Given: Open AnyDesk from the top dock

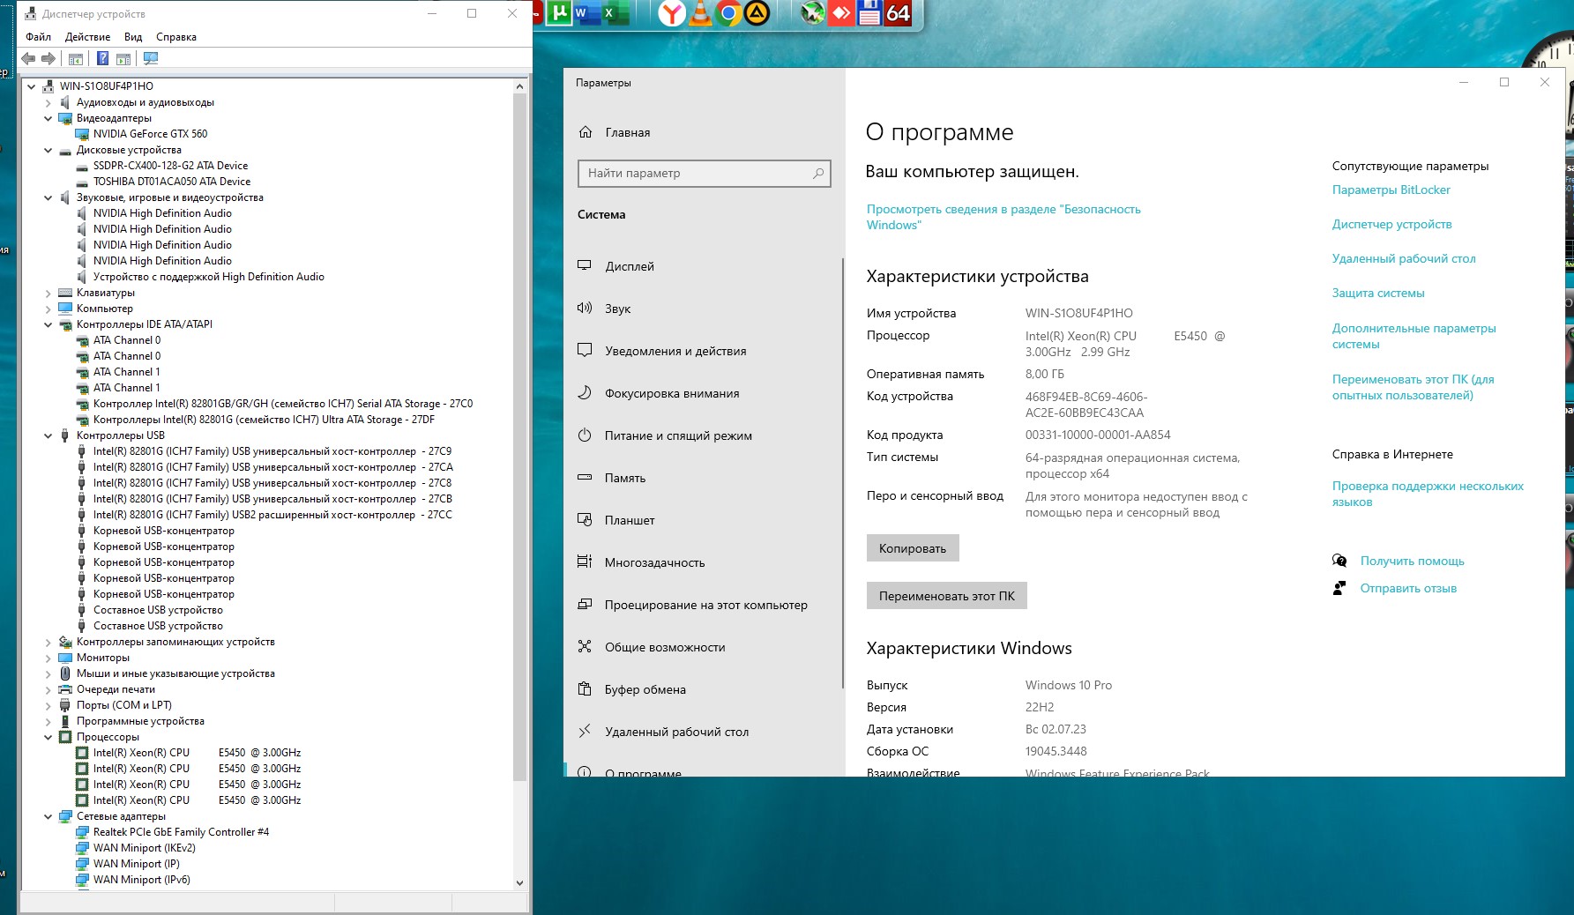Looking at the screenshot, I should tap(841, 13).
